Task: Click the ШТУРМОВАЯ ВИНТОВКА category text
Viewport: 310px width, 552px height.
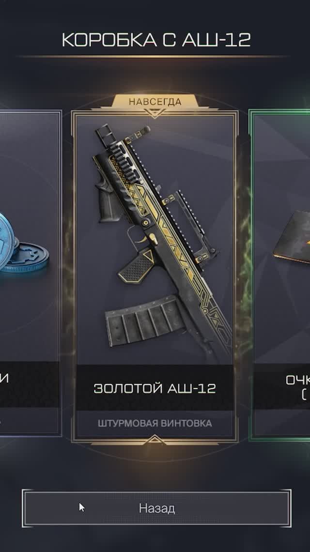Action: tap(155, 423)
